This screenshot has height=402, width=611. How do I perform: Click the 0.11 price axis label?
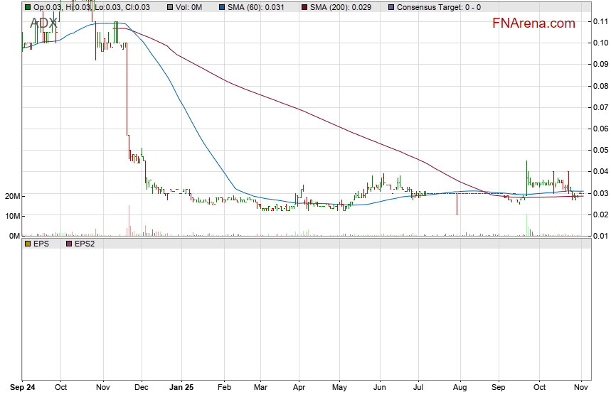(599, 21)
